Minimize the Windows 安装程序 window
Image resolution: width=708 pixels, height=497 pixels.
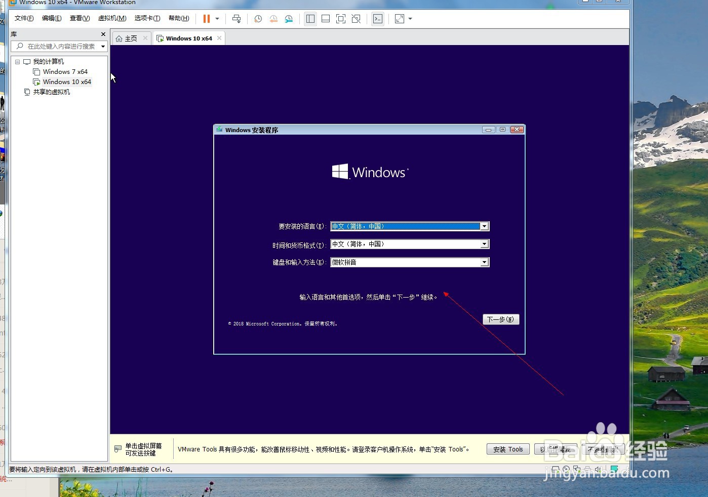tap(488, 130)
